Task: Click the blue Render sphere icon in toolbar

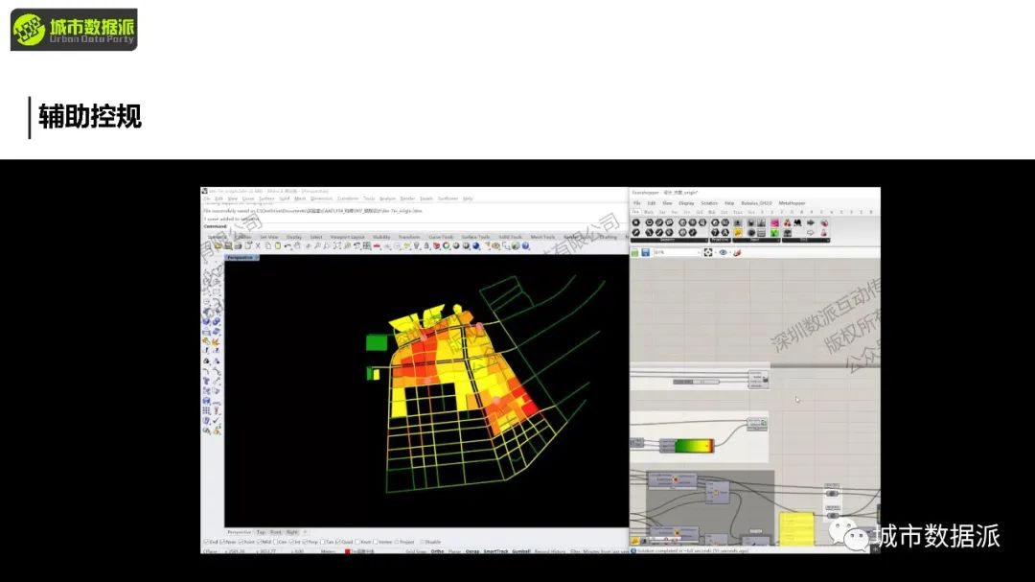Action: pyautogui.click(x=476, y=245)
